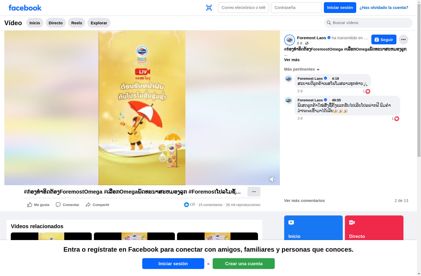Viewport: 421px width, 276px height.
Task: Click the heart reaction on the 49:05 comment
Action: tap(397, 119)
